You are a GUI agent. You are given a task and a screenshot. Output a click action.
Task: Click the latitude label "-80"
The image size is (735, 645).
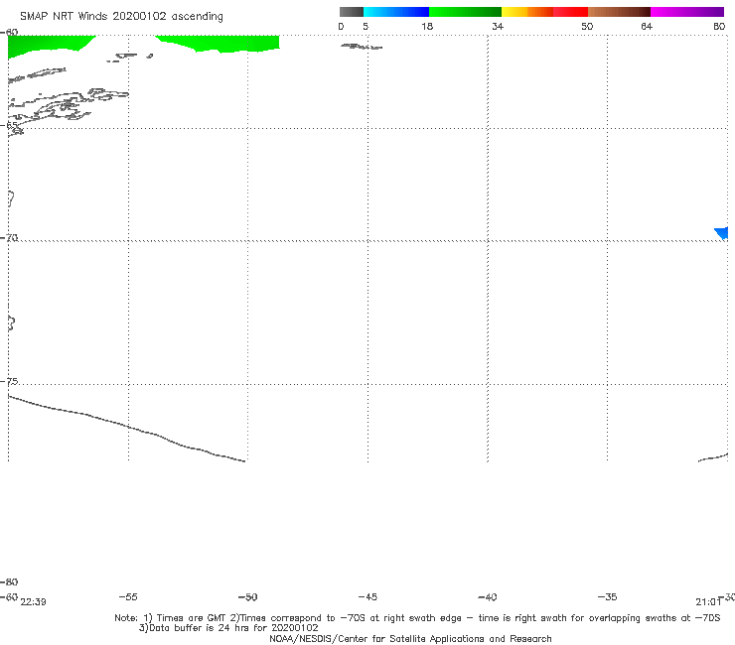(9, 581)
